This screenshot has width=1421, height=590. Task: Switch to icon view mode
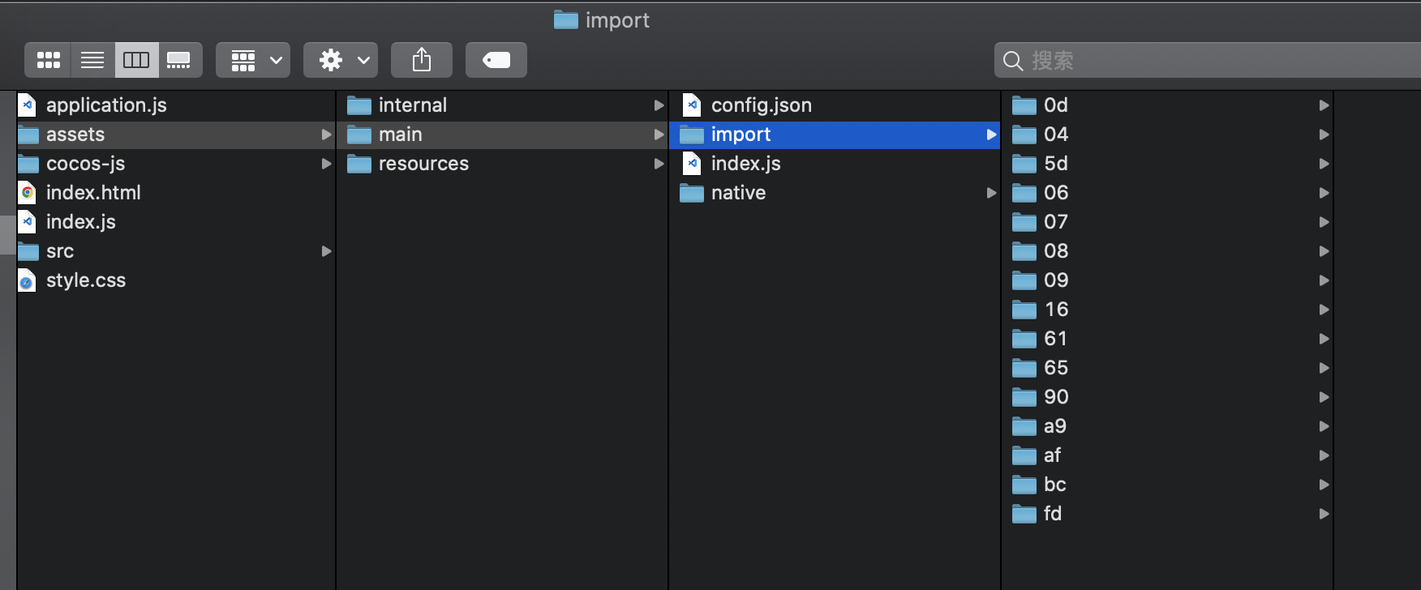(49, 60)
